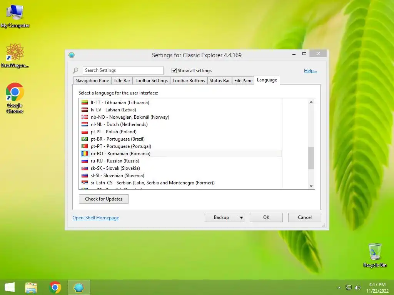Open the volume tray icon
Screen dimensions: 394x295
click(357, 288)
